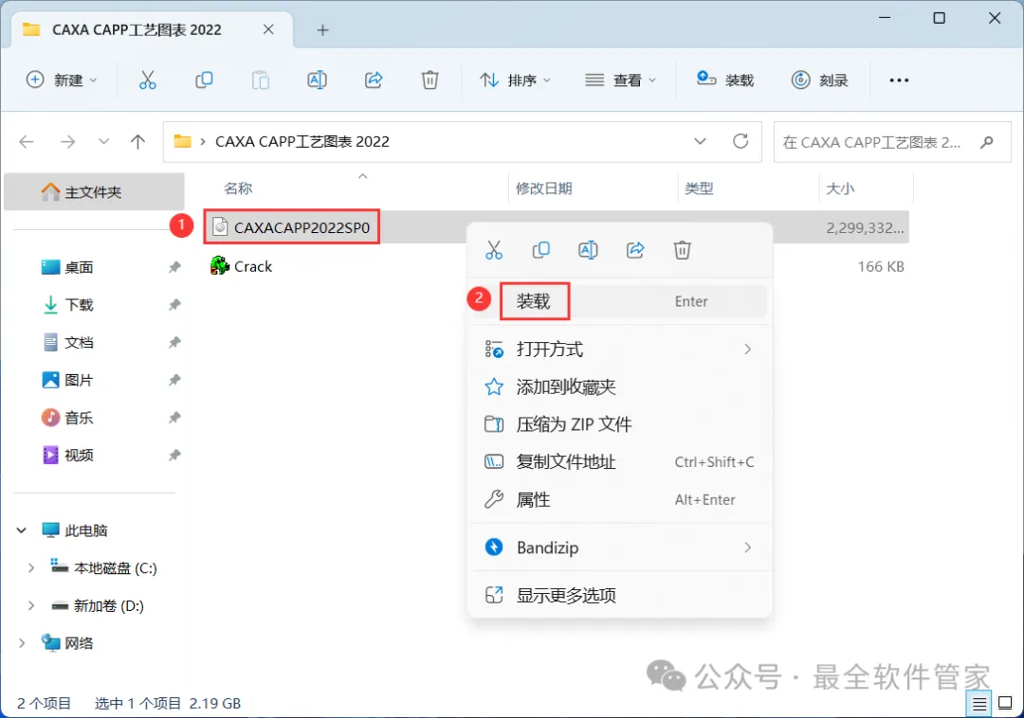Click the Share icon in the context menu
The width and height of the screenshot is (1024, 718).
click(x=635, y=250)
